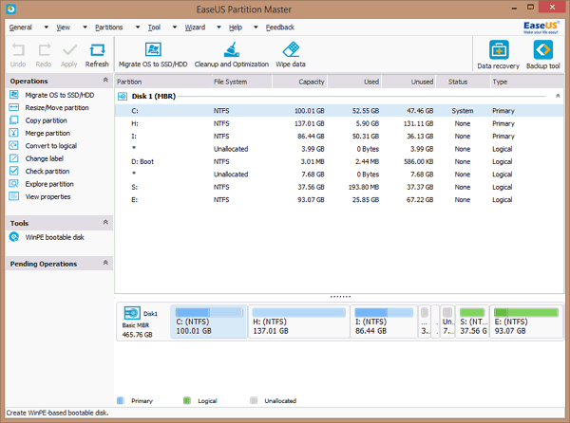Image resolution: width=570 pixels, height=423 pixels.
Task: Click the Primary legend color swatch
Action: pyautogui.click(x=120, y=400)
